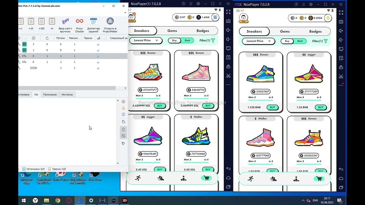365x205 pixels.
Task: Open the notification center on taskbar
Action: pyautogui.click(x=340, y=200)
